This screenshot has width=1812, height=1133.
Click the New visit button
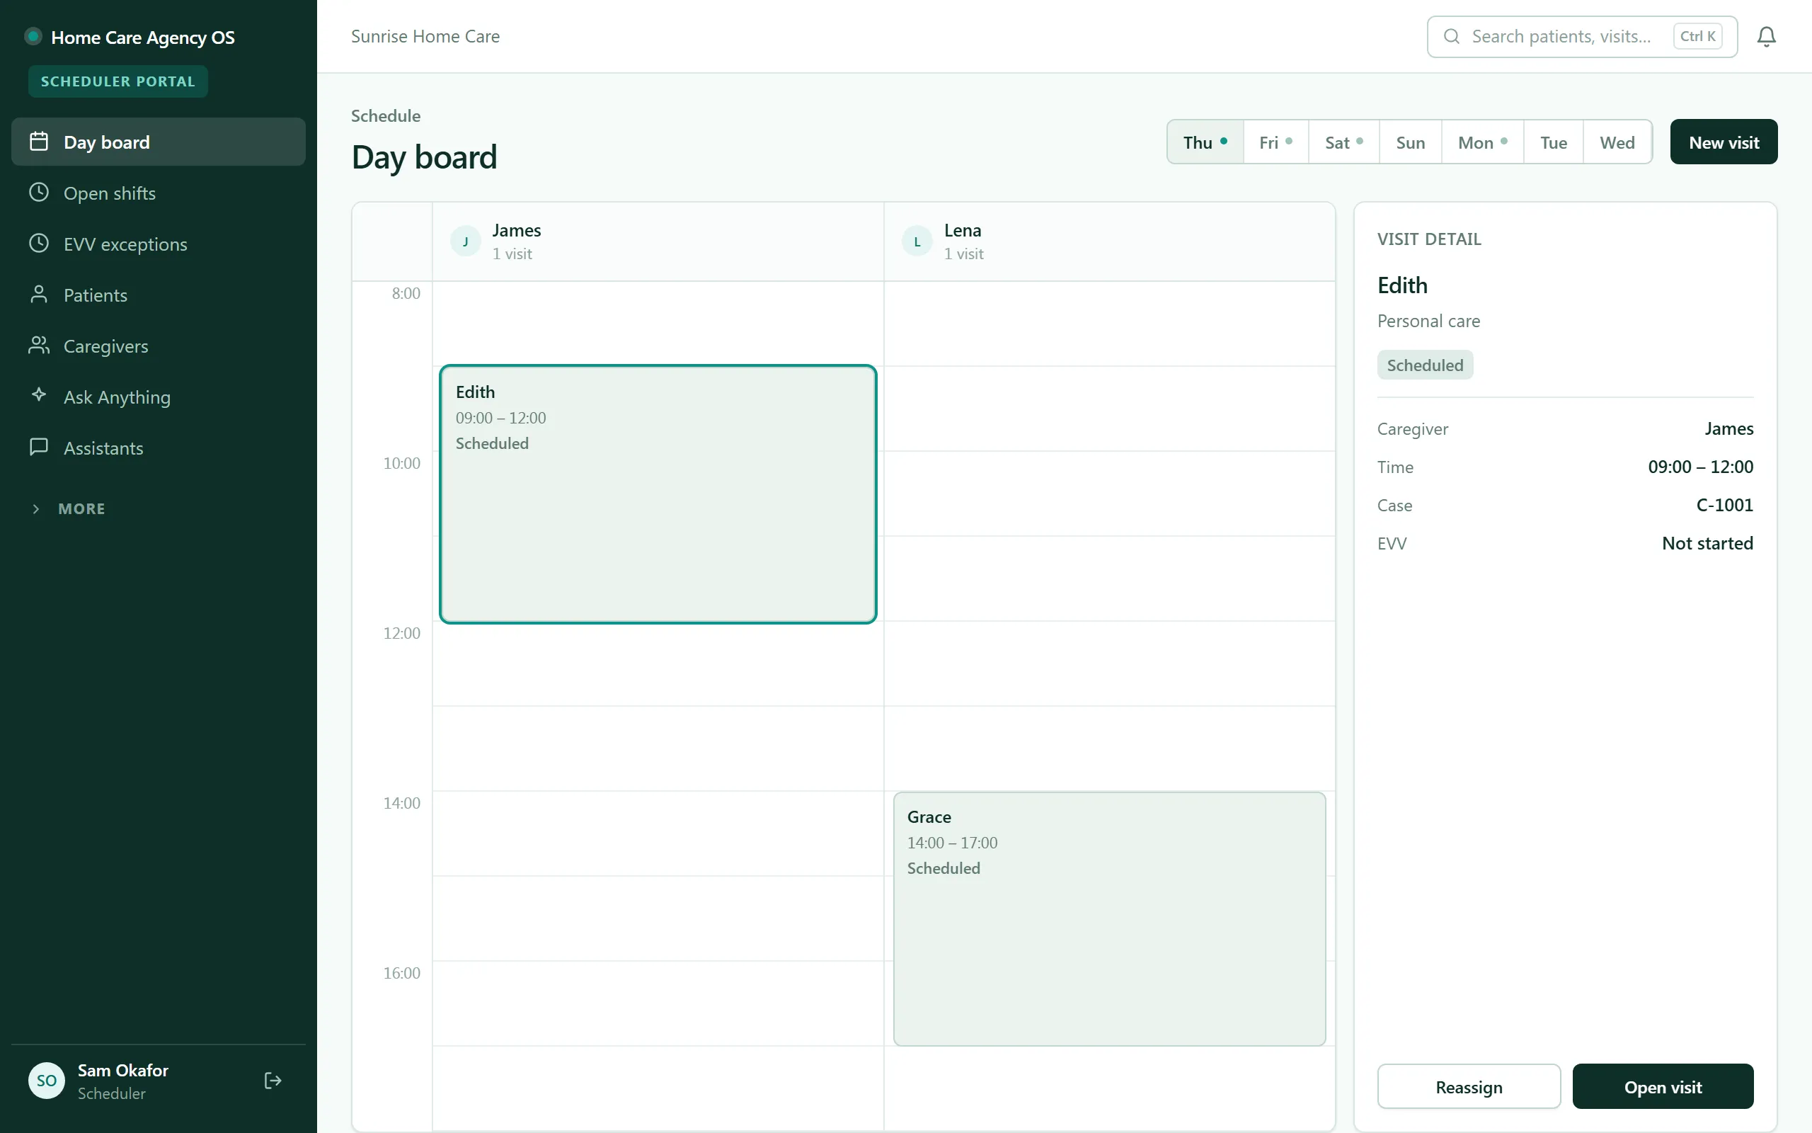pyautogui.click(x=1724, y=142)
